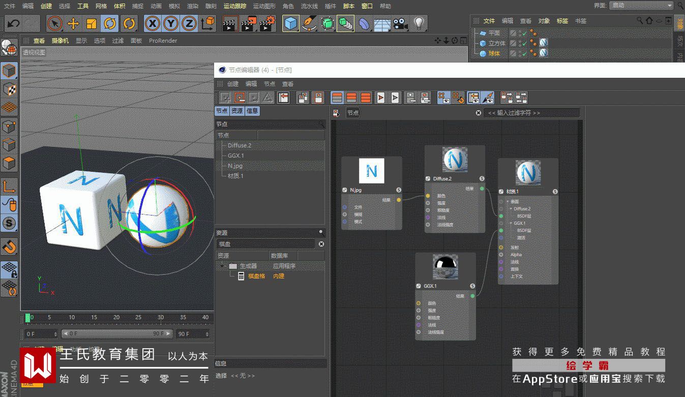Select the Live Selection arrow tool
The width and height of the screenshot is (685, 397).
(55, 23)
